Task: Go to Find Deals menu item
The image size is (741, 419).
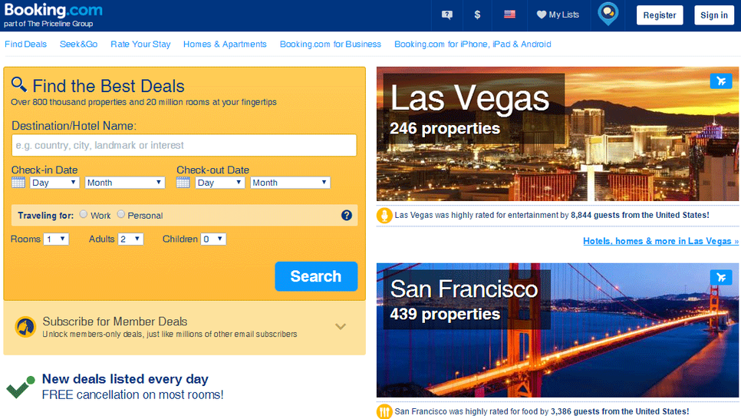Action: (25, 44)
